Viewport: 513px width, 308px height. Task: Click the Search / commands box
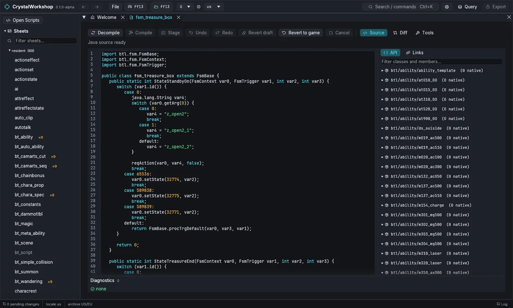[x=400, y=7]
